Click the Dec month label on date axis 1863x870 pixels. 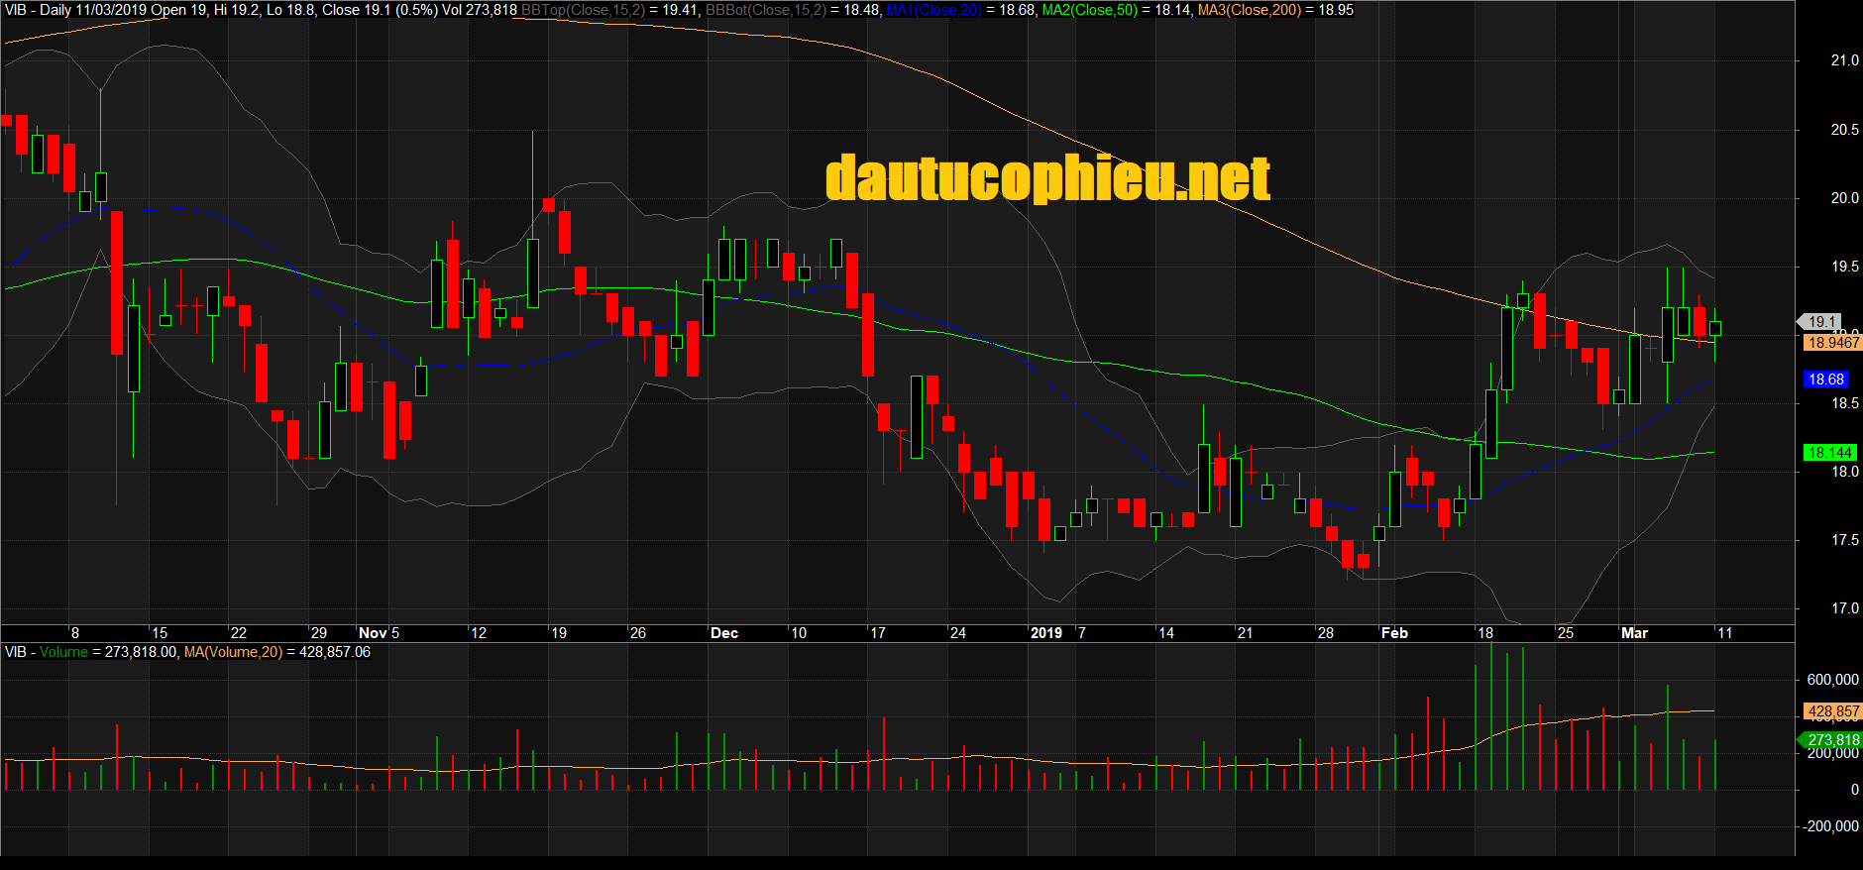(x=724, y=633)
